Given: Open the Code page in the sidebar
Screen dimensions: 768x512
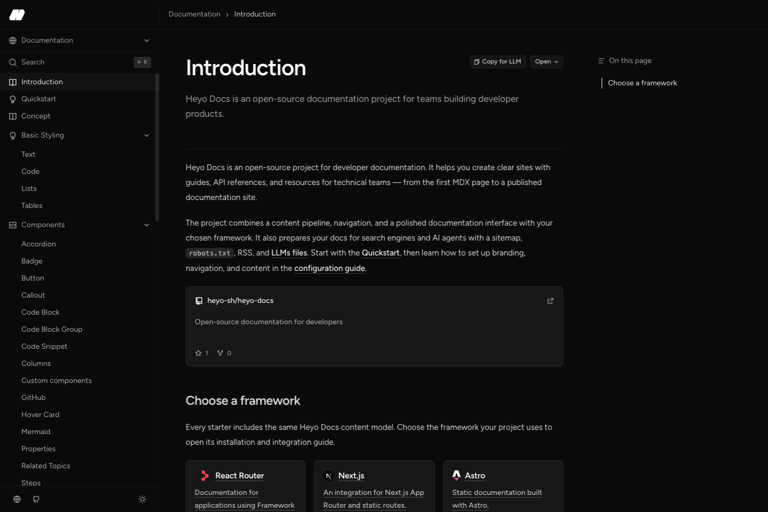Looking at the screenshot, I should 30,172.
